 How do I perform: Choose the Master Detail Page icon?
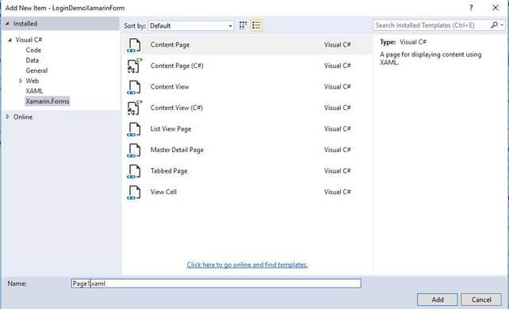(x=134, y=150)
